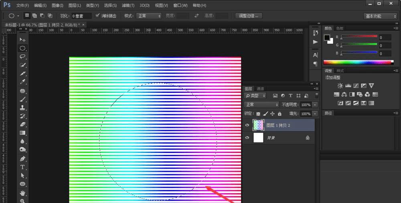Toggle Lock Transparent Pixels

[258, 114]
